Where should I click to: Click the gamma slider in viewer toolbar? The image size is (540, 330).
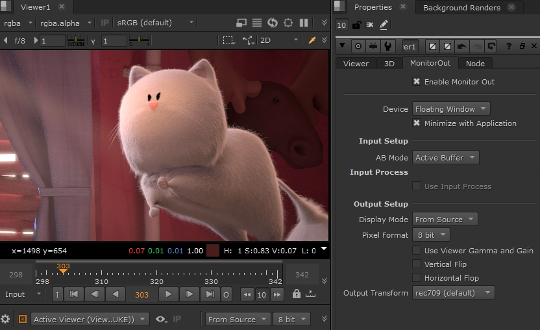[x=139, y=40]
